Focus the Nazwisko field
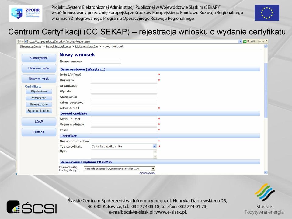Viewport: 292px width, 219px height. [x=124, y=80]
